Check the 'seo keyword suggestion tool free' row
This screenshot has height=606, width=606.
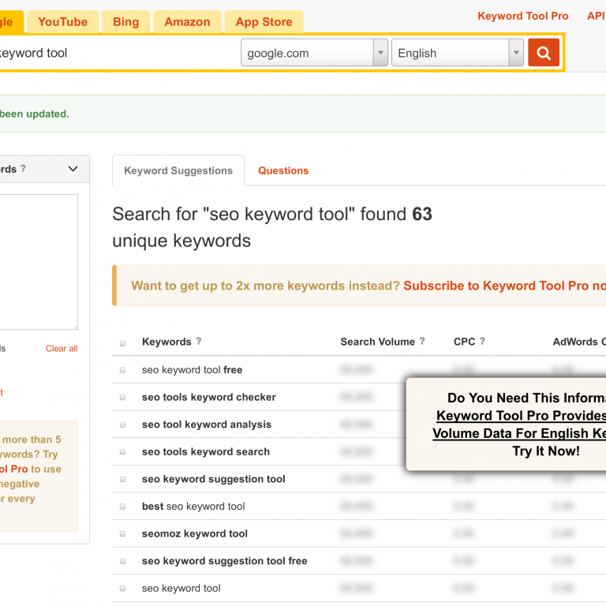coord(122,561)
